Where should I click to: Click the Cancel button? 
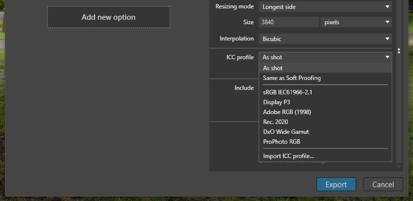point(383,184)
